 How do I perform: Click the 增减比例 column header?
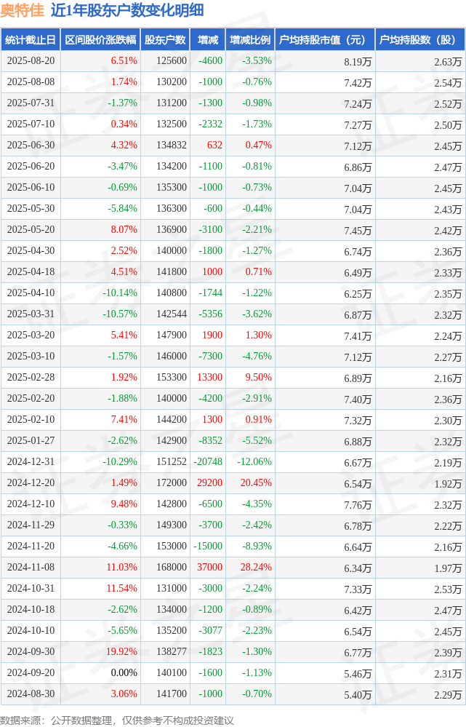tap(250, 40)
